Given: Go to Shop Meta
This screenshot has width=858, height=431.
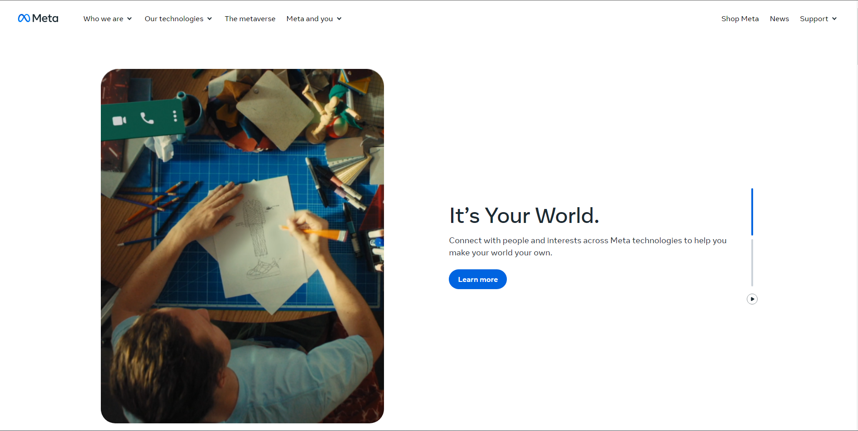Looking at the screenshot, I should (x=740, y=19).
